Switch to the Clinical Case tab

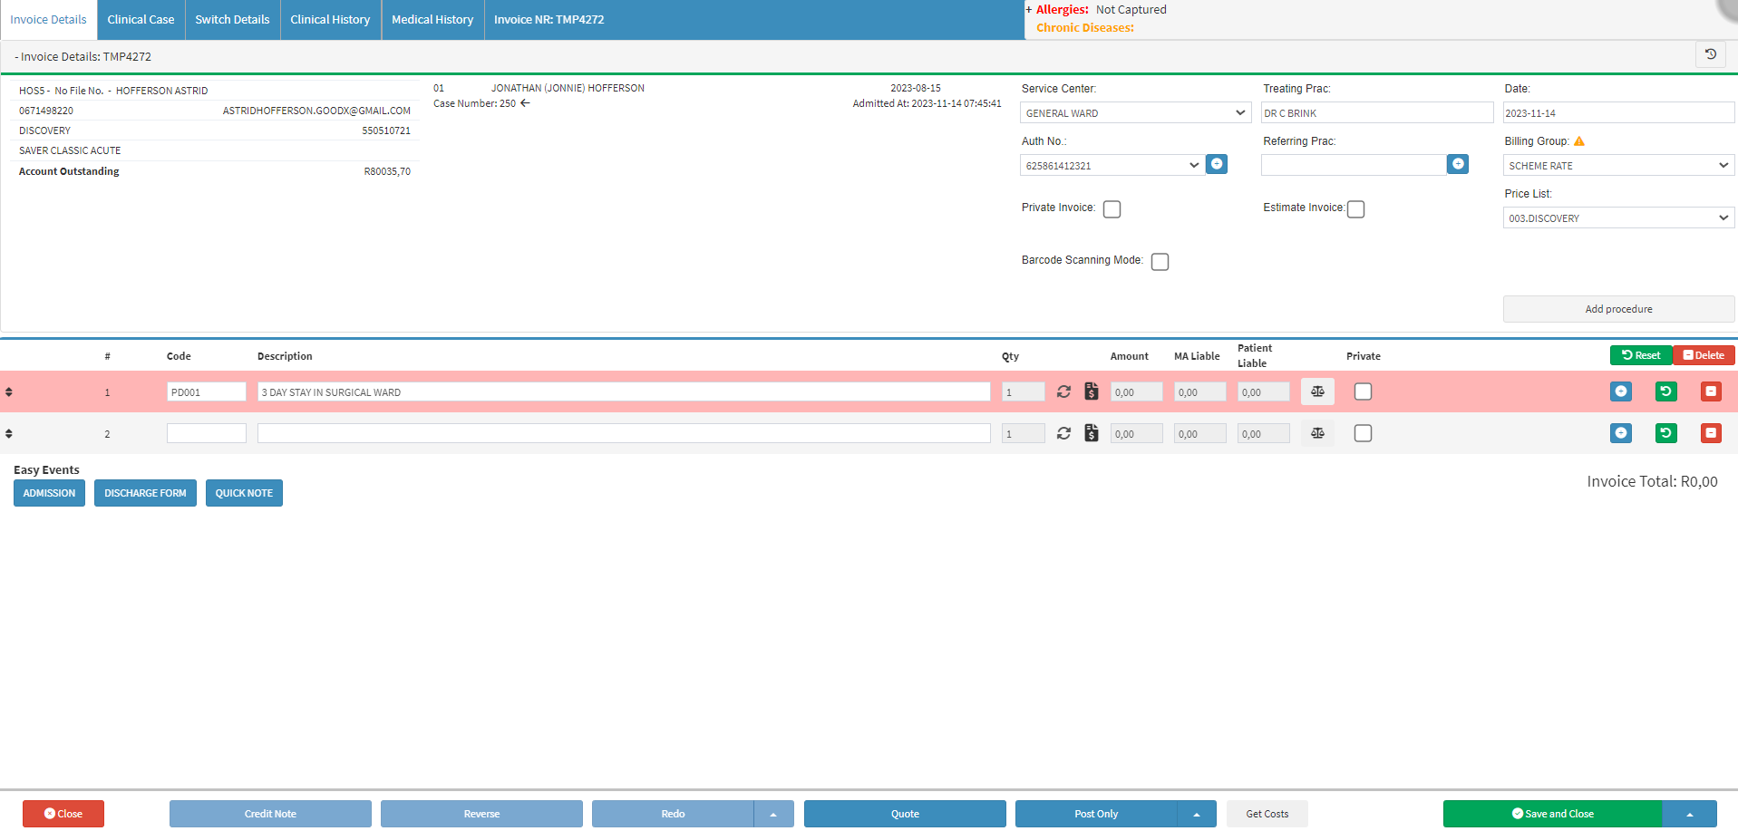[x=141, y=20]
